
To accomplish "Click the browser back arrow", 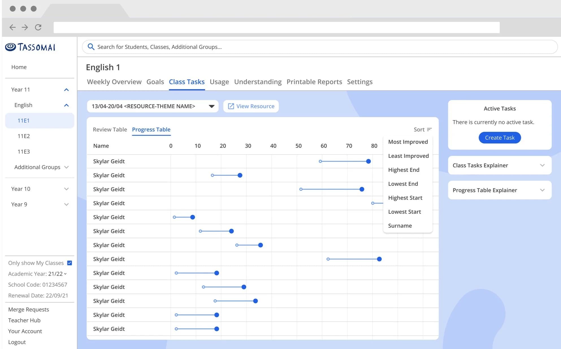I will (x=12, y=27).
